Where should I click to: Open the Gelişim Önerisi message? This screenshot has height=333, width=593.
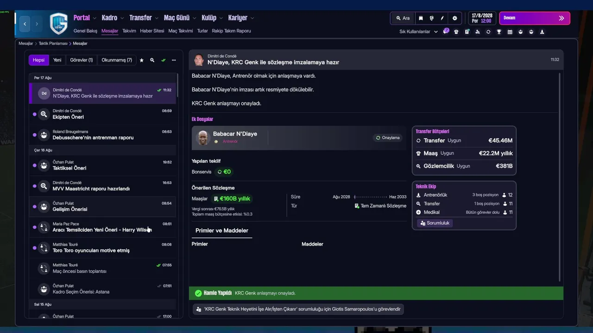coord(102,206)
